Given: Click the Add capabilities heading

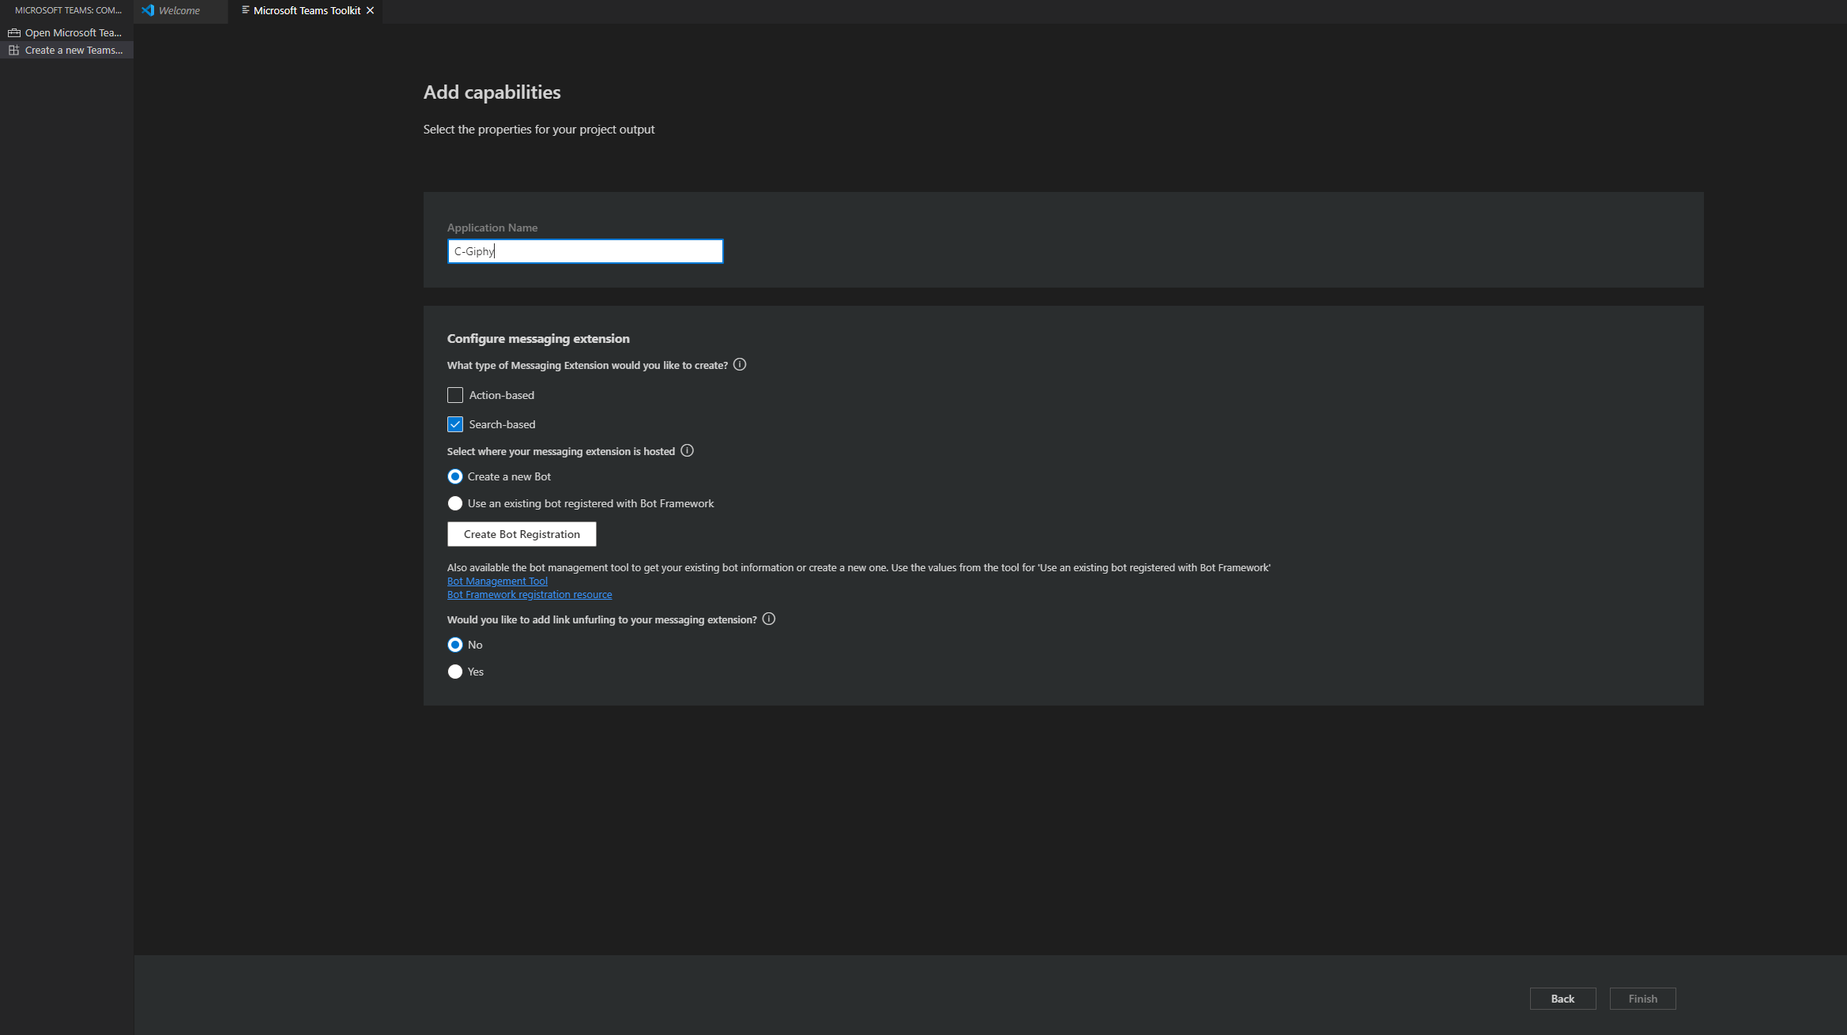Looking at the screenshot, I should pyautogui.click(x=492, y=92).
